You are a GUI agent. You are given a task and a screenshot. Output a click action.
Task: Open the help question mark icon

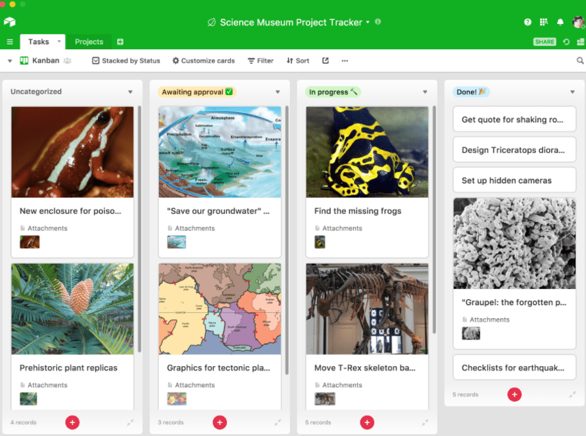coord(527,22)
